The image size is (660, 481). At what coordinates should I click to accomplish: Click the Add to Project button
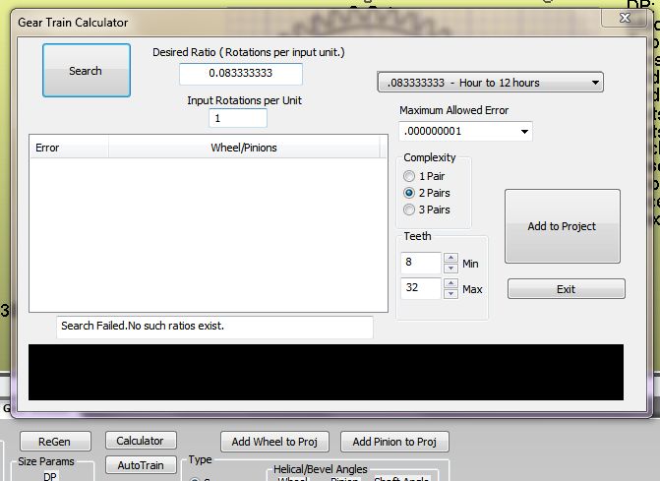pyautogui.click(x=562, y=226)
